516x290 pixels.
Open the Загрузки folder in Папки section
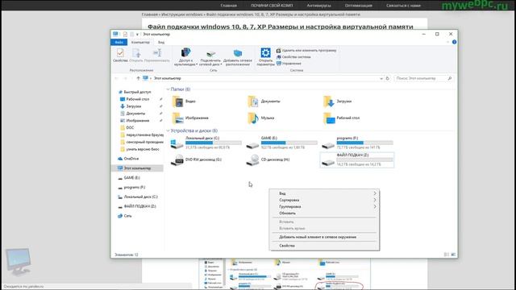tap(338, 101)
